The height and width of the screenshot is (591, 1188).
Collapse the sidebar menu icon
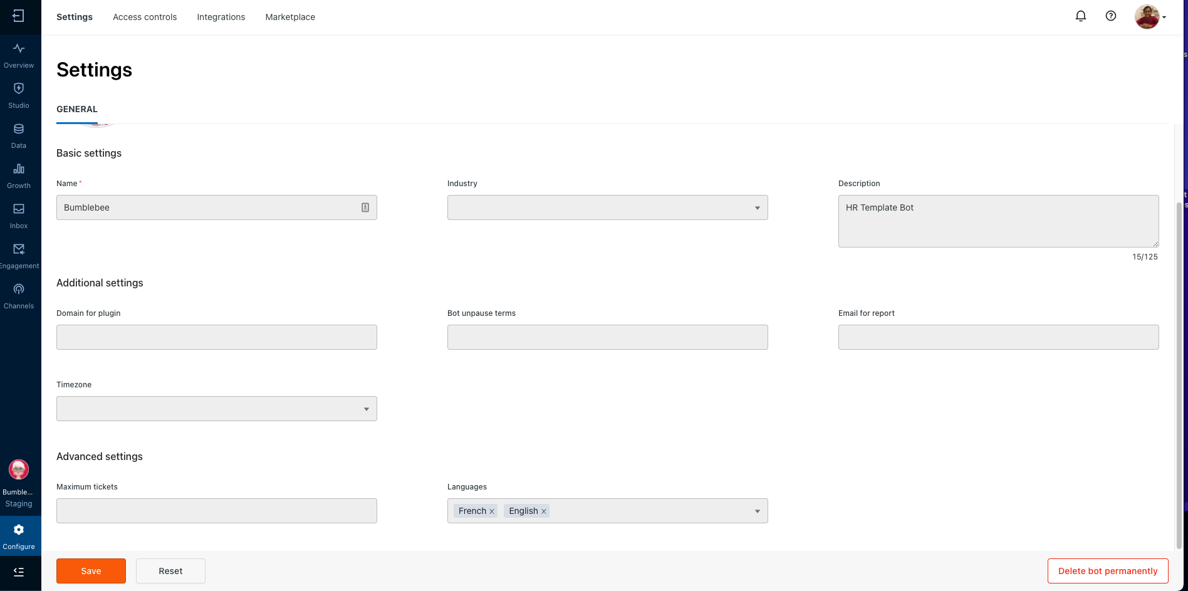[x=19, y=572]
